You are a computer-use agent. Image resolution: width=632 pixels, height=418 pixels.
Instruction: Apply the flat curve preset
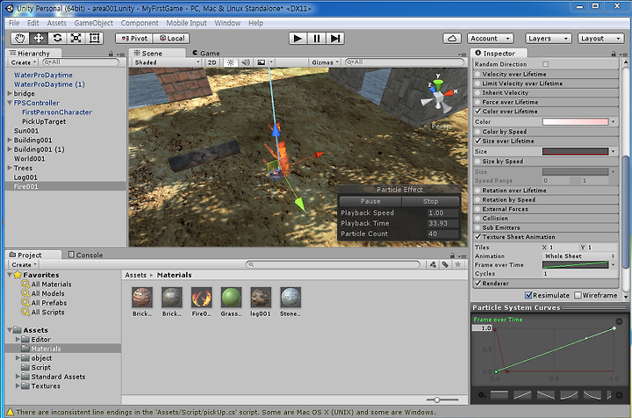[x=499, y=395]
